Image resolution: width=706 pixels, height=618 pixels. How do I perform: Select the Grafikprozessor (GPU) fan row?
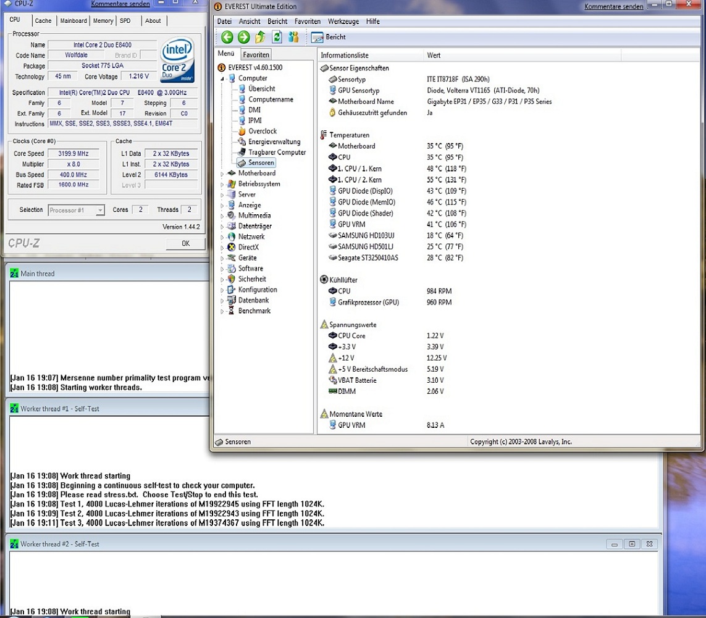(390, 303)
